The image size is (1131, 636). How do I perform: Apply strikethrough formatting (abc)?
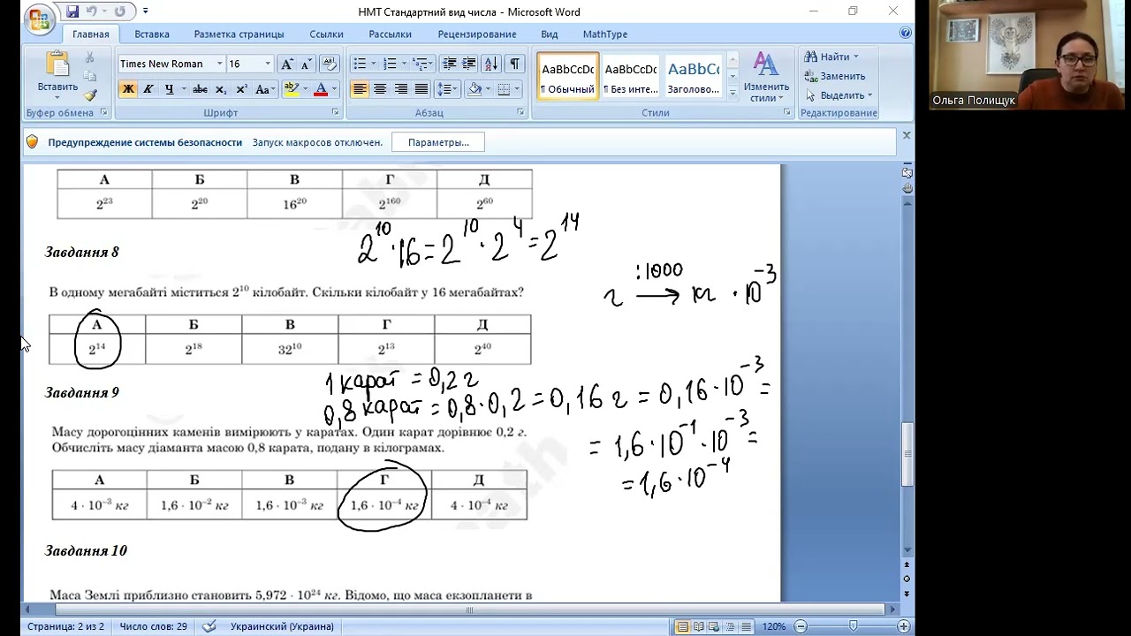point(200,89)
